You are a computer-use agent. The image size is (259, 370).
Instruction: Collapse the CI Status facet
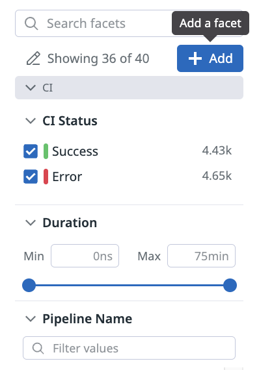[31, 121]
